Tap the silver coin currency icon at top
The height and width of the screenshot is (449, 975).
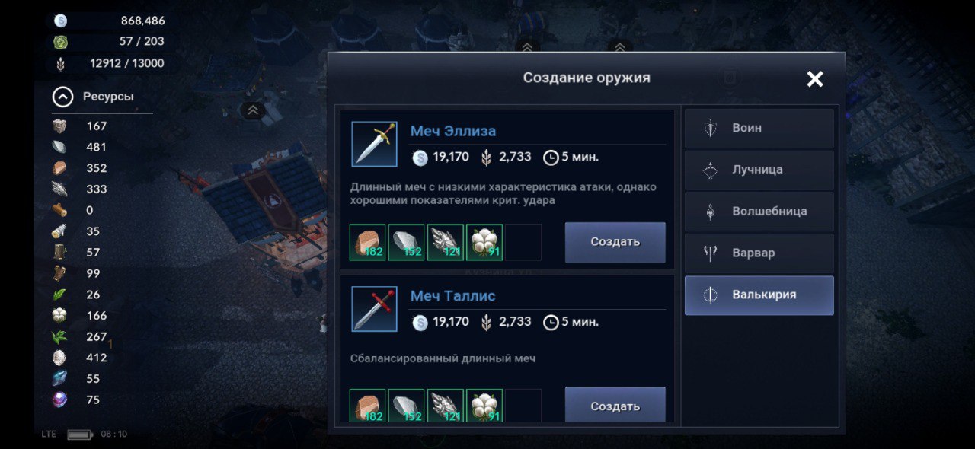pos(61,21)
